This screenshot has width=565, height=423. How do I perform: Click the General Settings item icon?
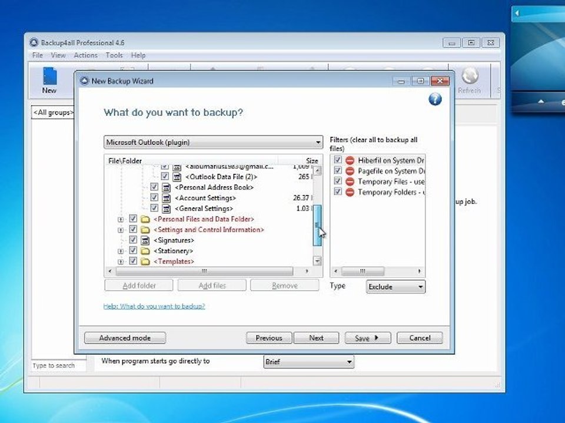[166, 209]
